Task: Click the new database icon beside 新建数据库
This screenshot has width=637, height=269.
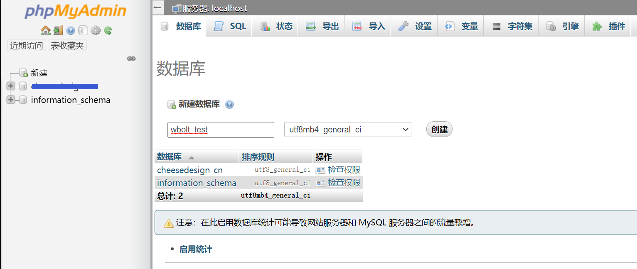Action: click(171, 104)
